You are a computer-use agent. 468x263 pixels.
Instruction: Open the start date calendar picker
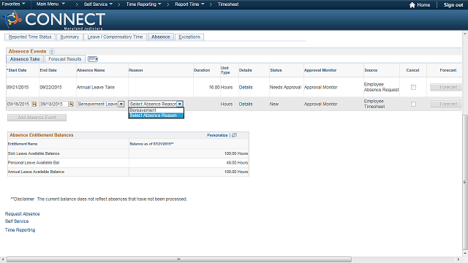(x=34, y=104)
